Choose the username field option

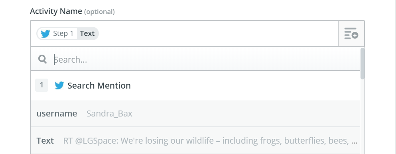195,114
